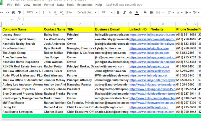
Task: Click the Merge cells icon
Action: click(x=158, y=12)
